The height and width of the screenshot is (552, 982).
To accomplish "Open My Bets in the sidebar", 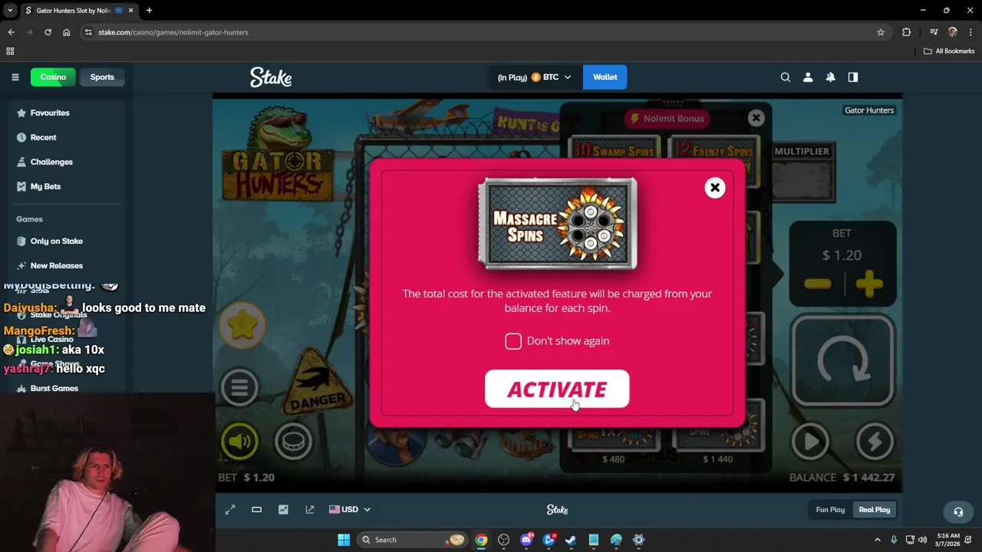I will [x=45, y=186].
